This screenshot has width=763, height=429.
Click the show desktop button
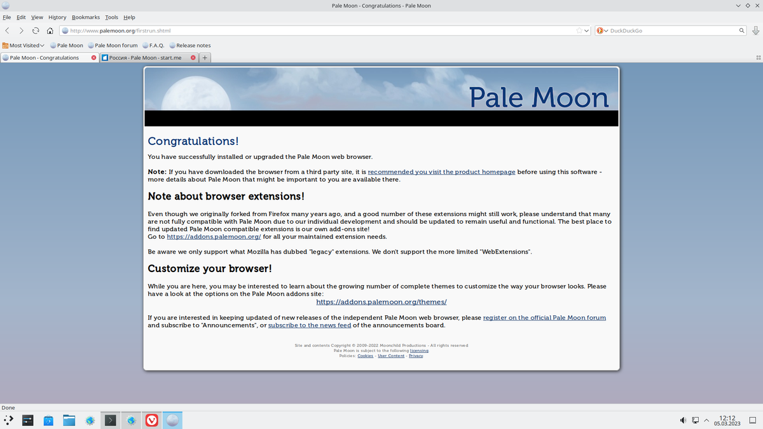coord(754,420)
